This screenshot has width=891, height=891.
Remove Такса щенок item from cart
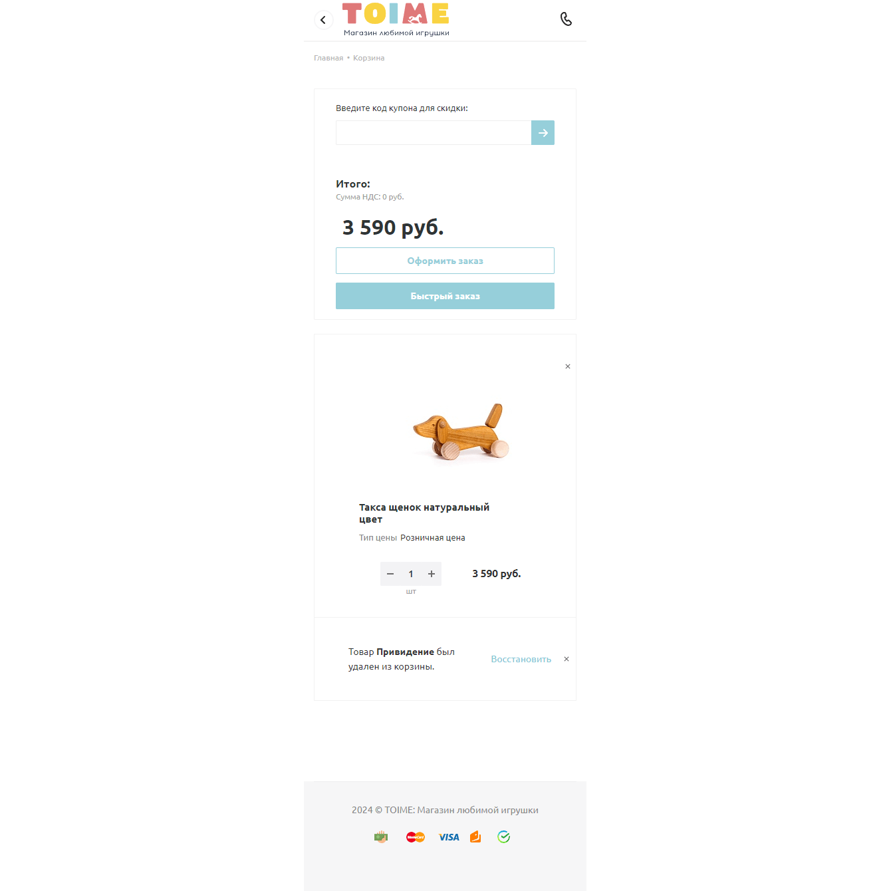568,366
